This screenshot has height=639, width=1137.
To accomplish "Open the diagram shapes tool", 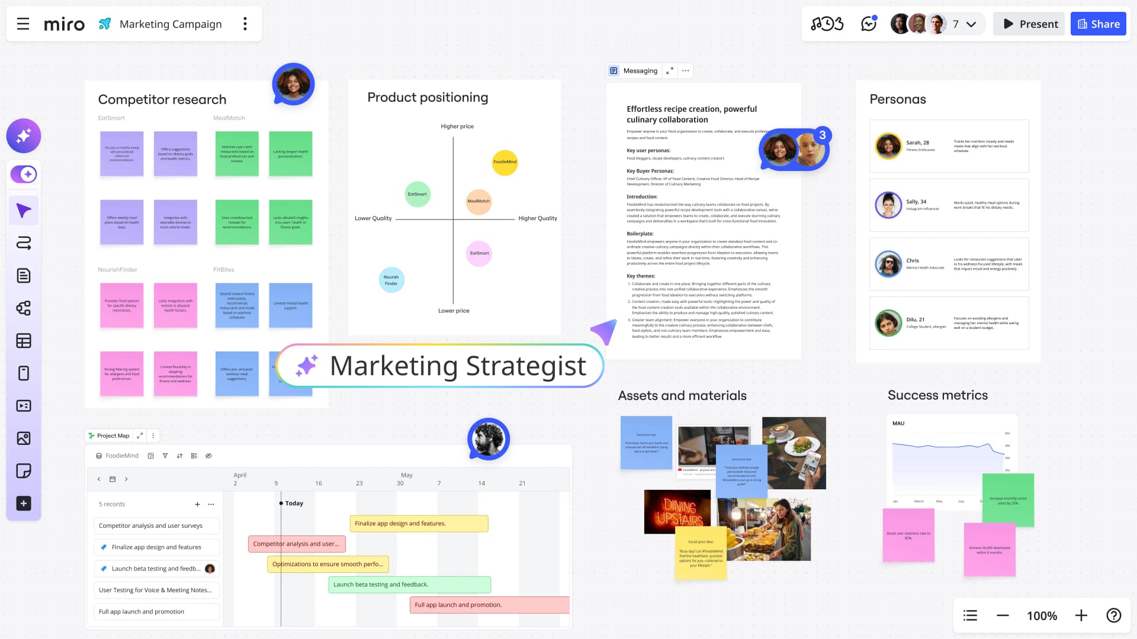I will point(24,308).
